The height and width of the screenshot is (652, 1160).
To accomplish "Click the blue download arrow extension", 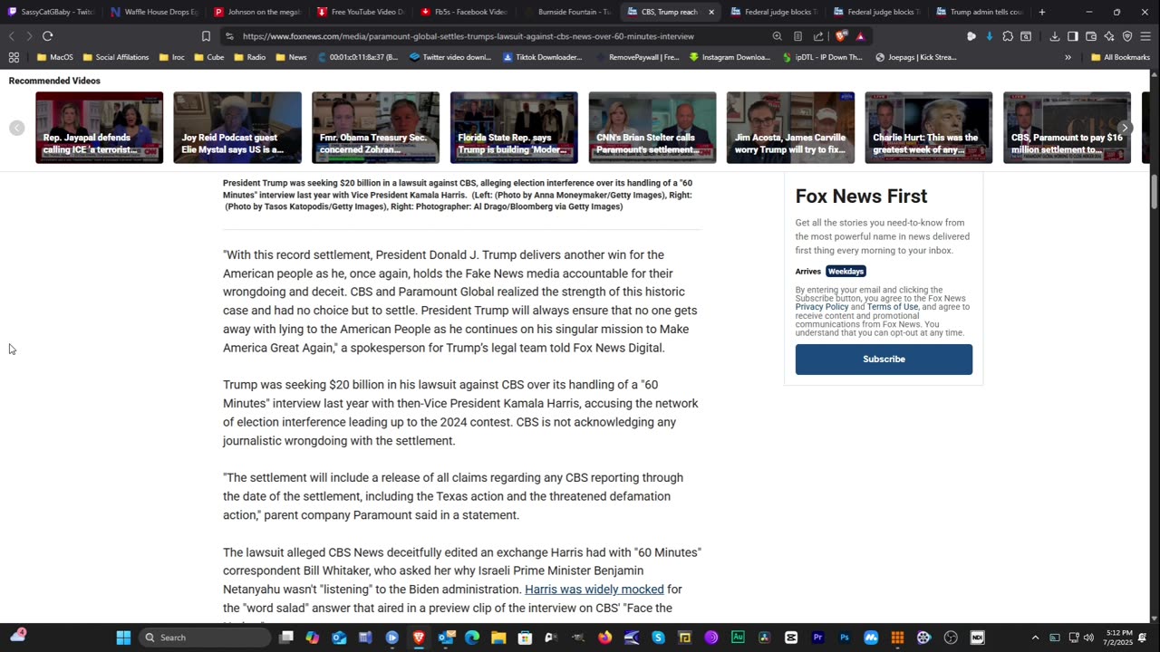I will [989, 36].
